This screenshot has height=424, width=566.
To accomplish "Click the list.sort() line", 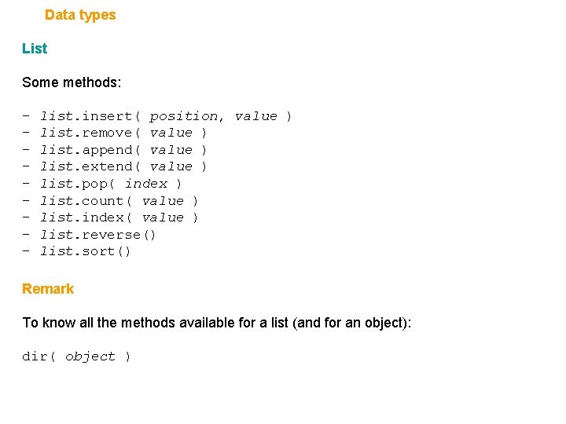I will coord(86,251).
